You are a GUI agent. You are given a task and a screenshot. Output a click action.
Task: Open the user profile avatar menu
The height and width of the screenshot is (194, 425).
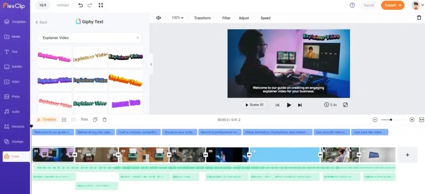(x=415, y=5)
